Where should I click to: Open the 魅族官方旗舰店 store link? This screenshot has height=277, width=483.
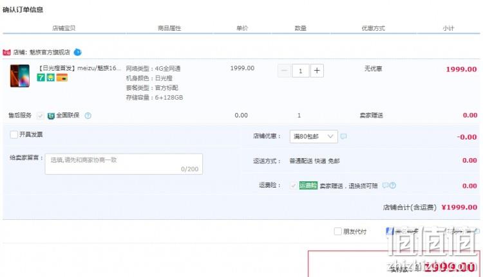pos(50,52)
